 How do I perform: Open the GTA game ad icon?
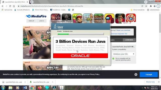pyautogui.click(x=88, y=17)
